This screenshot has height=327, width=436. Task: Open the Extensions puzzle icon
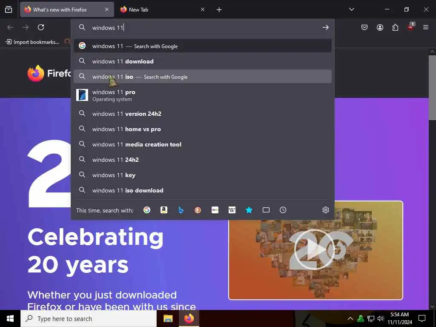pyautogui.click(x=395, y=27)
